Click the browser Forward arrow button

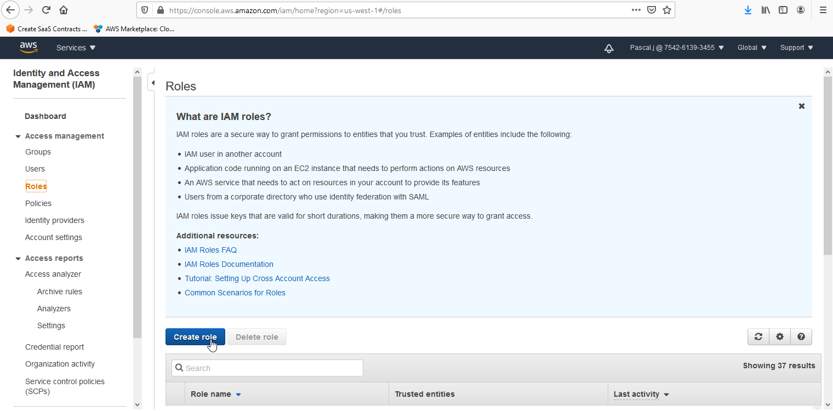tap(29, 10)
